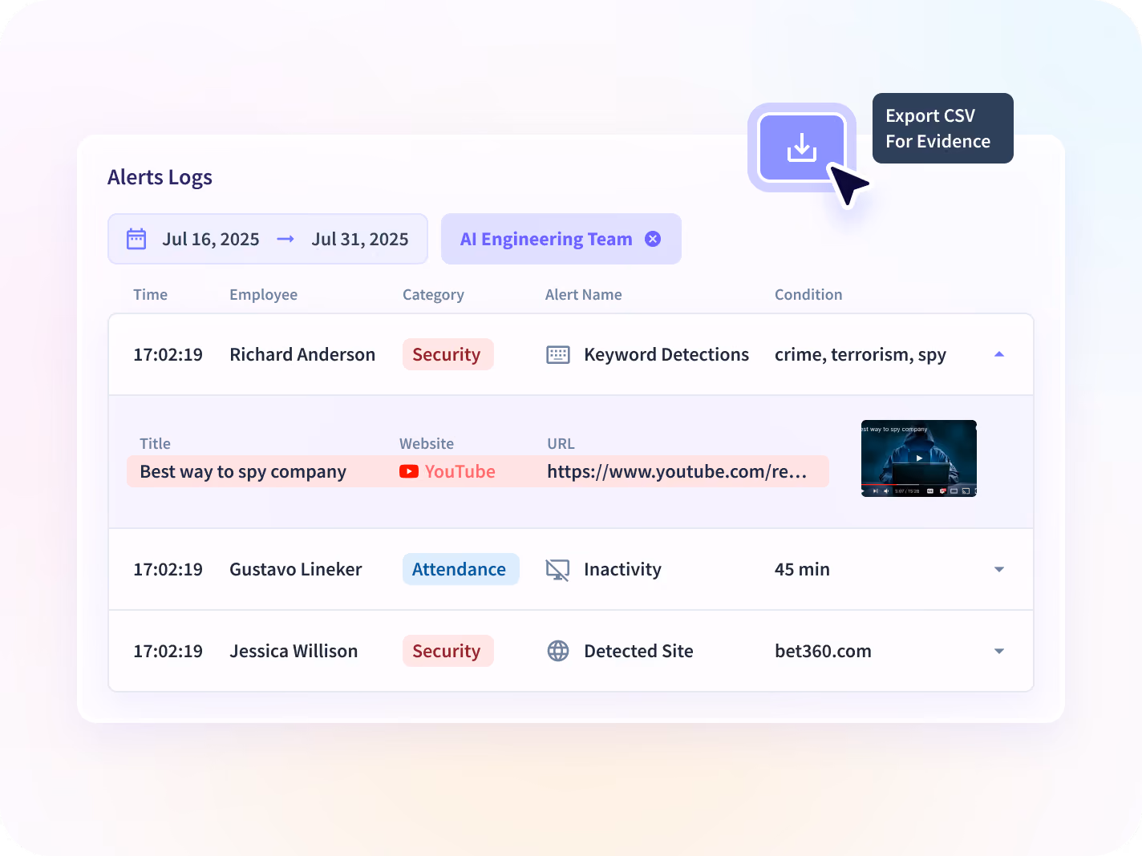Sort by the Time column header

(x=150, y=294)
